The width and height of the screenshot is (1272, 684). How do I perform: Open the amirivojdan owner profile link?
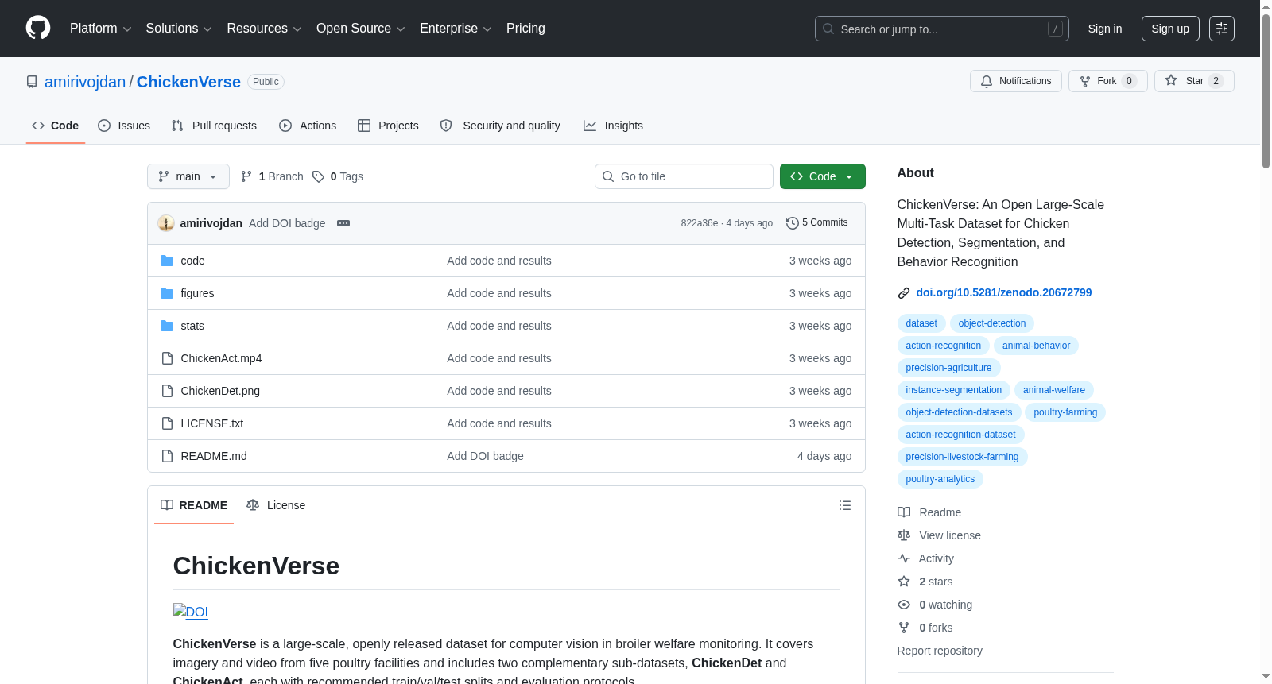85,82
